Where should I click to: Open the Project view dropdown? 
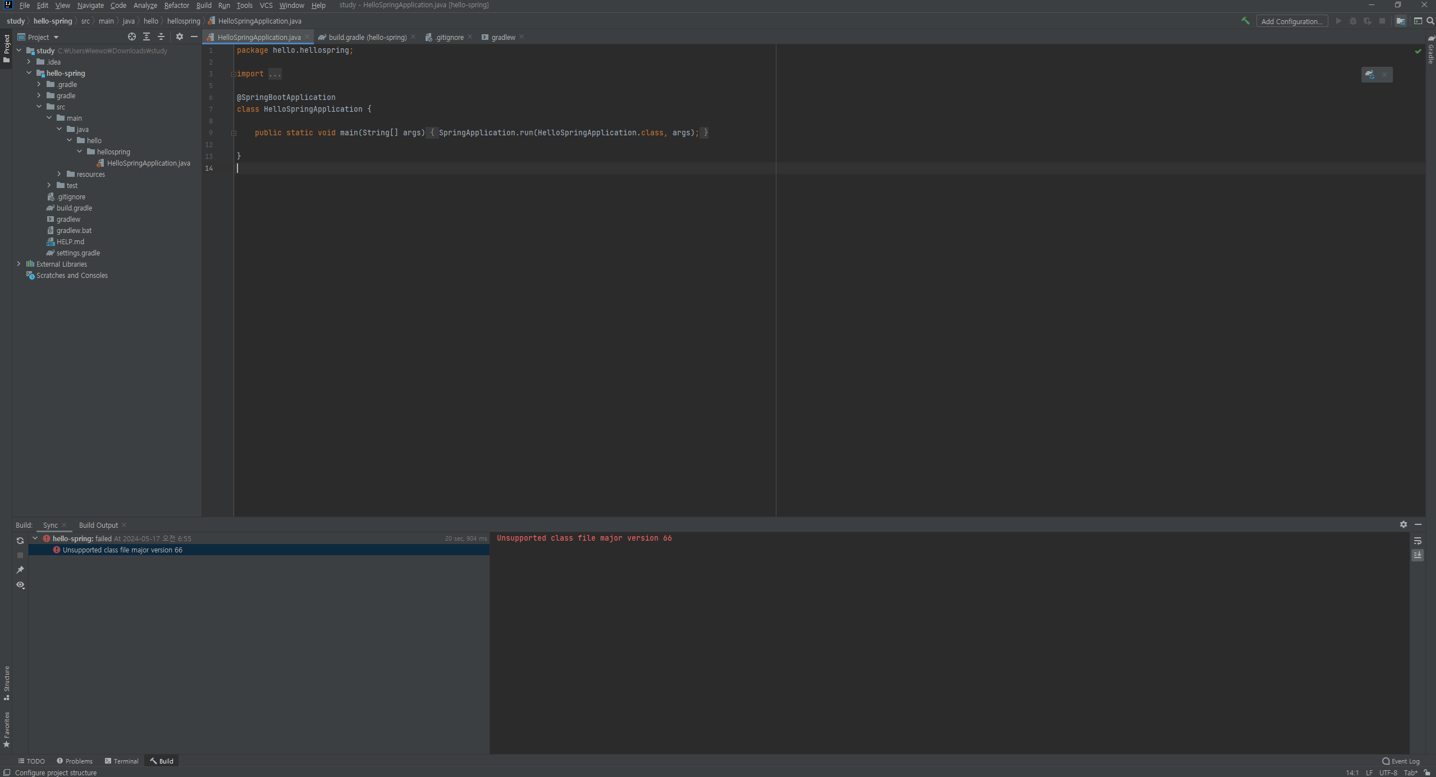point(38,37)
